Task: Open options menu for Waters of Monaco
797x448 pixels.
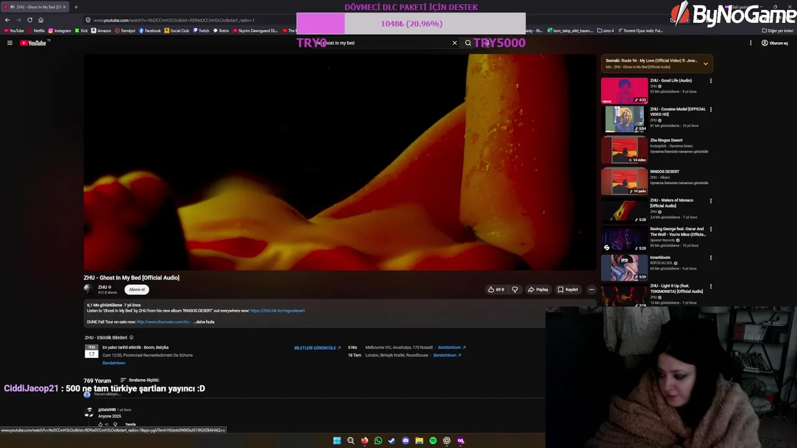Action: tap(710, 200)
